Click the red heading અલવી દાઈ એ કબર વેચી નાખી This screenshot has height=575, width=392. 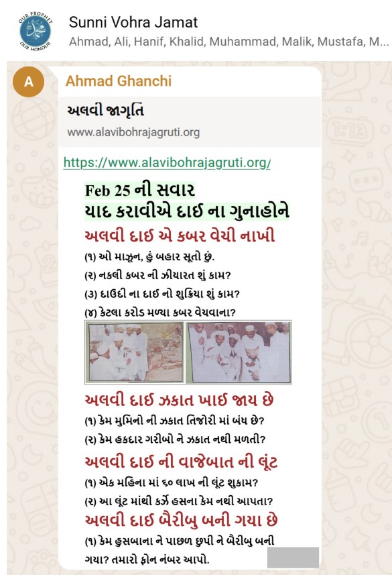pyautogui.click(x=180, y=235)
